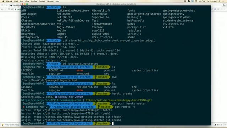Click 'CrashCourseChatService' directory name

click(x=38, y=24)
